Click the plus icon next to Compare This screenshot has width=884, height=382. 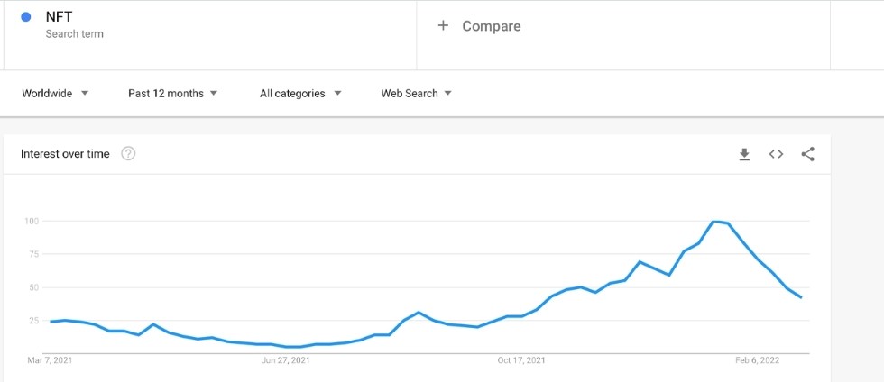point(443,26)
